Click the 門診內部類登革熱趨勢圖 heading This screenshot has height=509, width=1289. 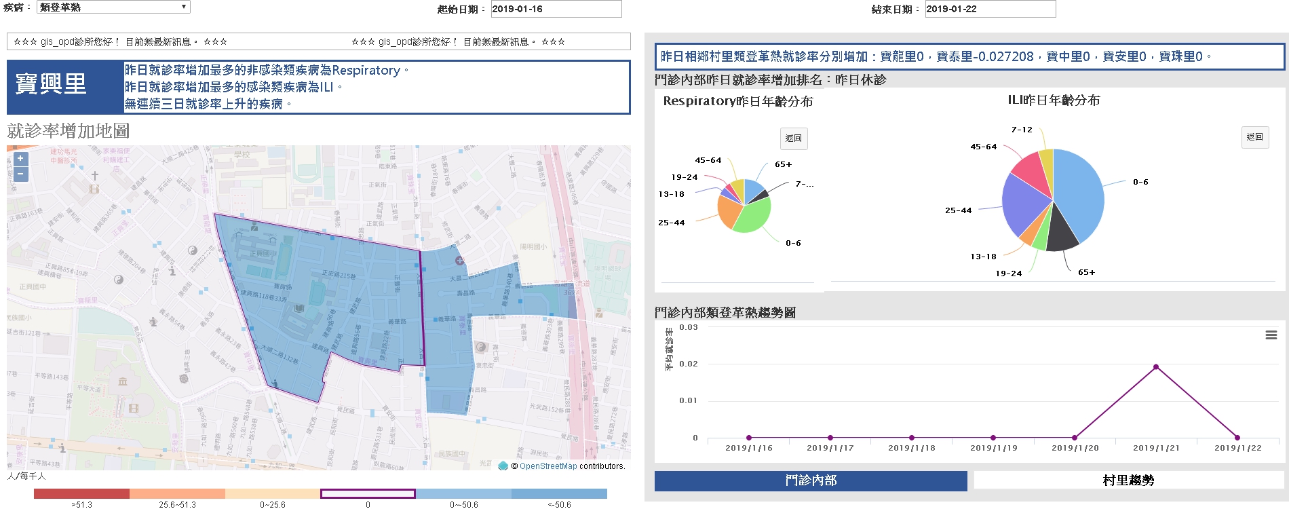[725, 312]
